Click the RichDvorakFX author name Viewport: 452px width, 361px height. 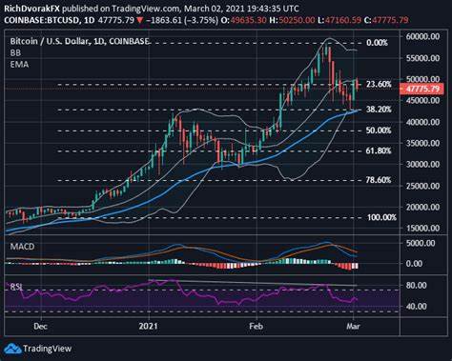tap(31, 9)
